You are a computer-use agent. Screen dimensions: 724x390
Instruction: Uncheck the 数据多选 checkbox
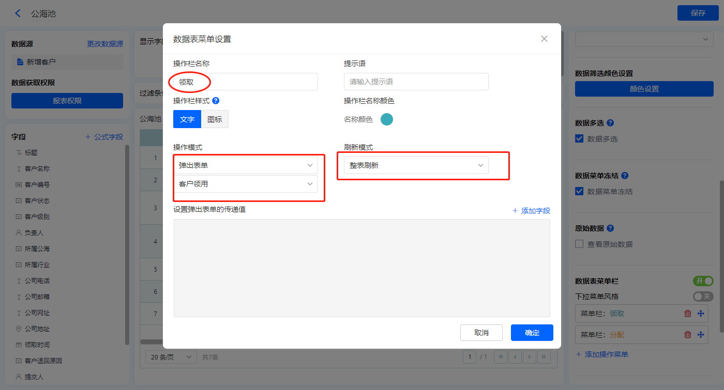pyautogui.click(x=579, y=139)
